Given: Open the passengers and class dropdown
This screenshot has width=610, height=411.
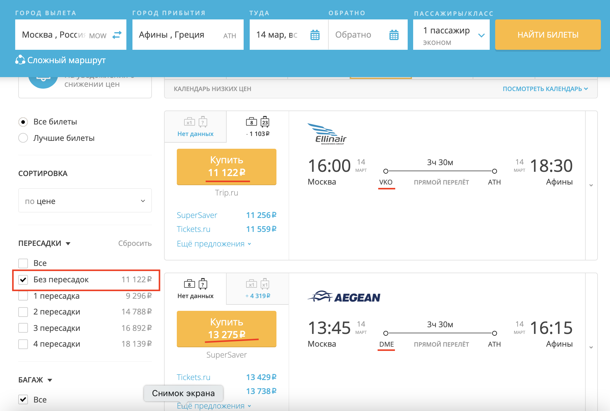Looking at the screenshot, I should coord(451,35).
